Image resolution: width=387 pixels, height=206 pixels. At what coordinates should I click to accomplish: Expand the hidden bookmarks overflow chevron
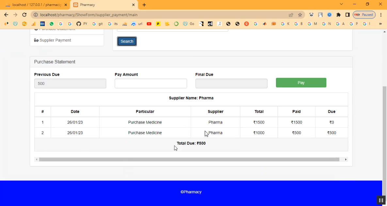pos(380,24)
